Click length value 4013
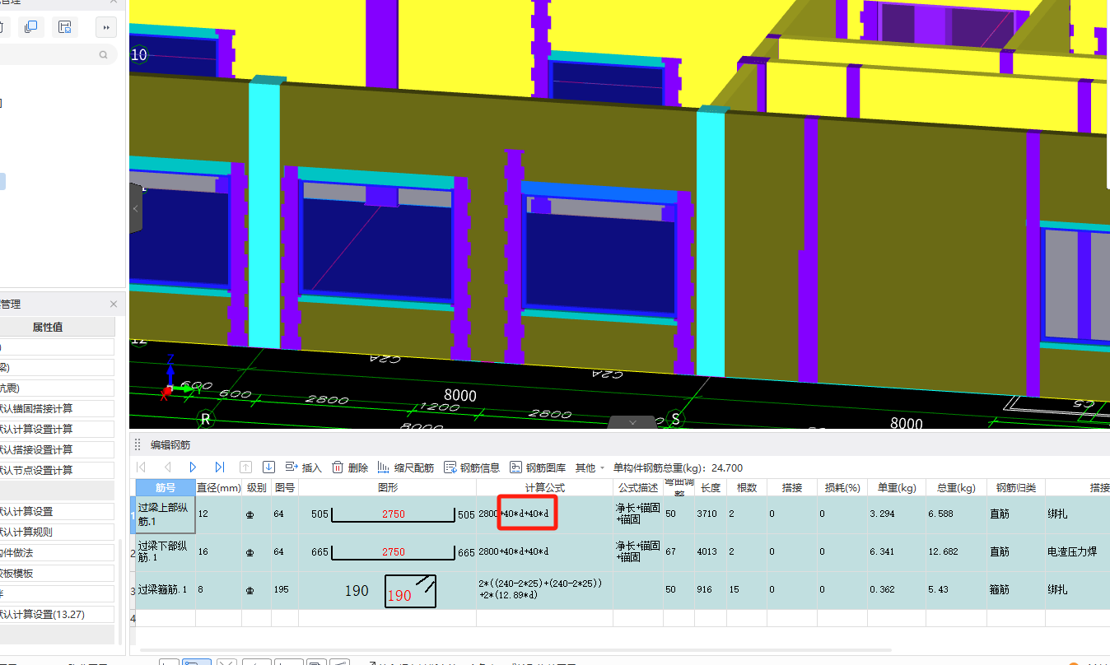Image resolution: width=1110 pixels, height=665 pixels. [711, 551]
